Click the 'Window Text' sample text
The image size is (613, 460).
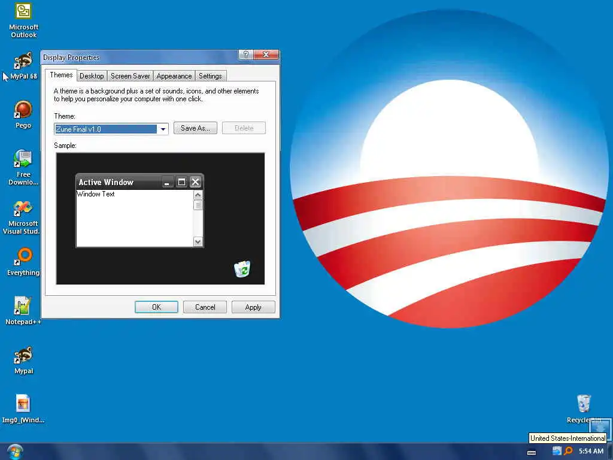(x=96, y=194)
